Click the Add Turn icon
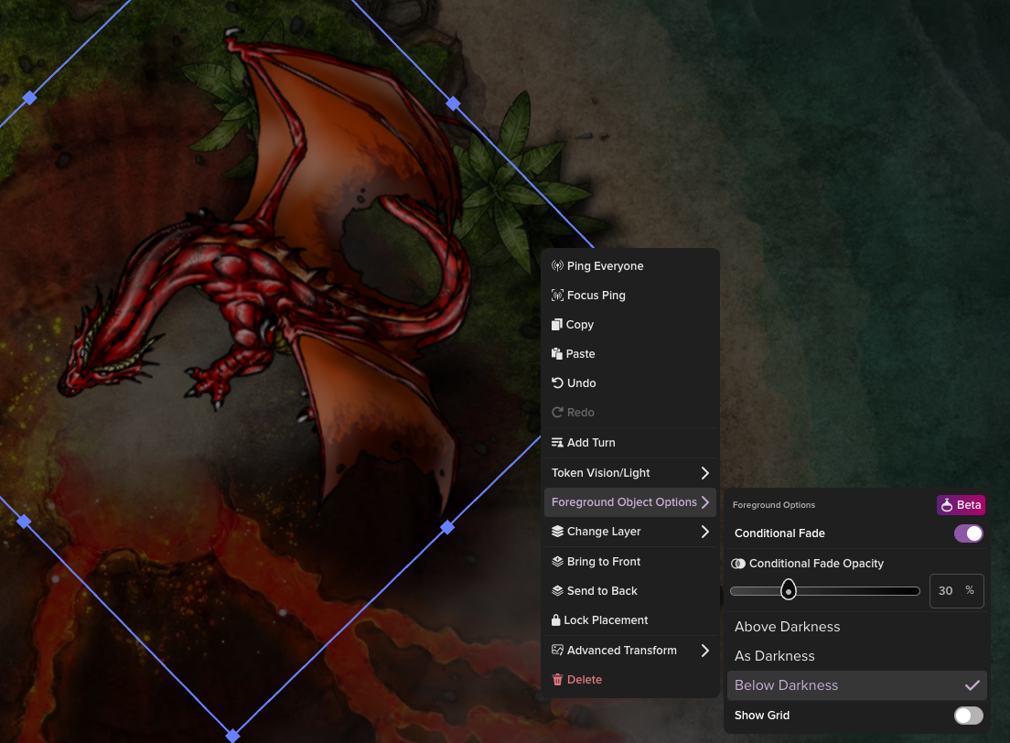Image resolution: width=1010 pixels, height=743 pixels. pyautogui.click(x=557, y=442)
